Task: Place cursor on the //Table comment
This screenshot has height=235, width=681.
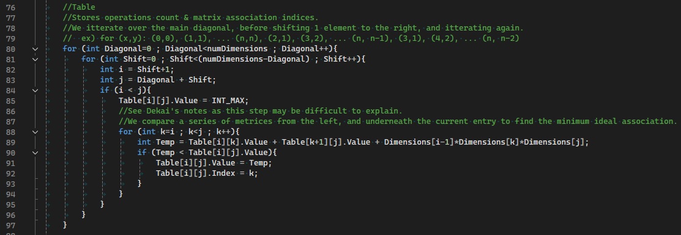Action: [79, 7]
